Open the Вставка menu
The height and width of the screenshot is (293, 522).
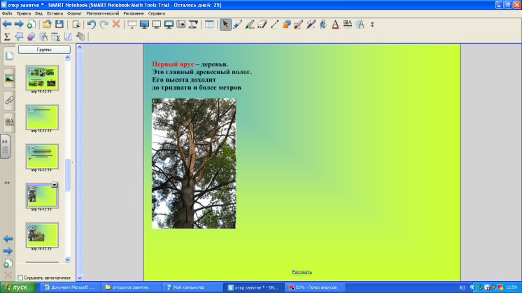(x=55, y=13)
